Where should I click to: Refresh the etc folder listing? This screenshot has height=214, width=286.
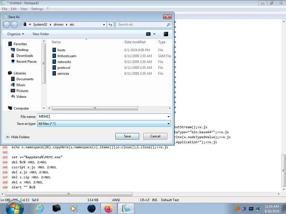coord(110,25)
